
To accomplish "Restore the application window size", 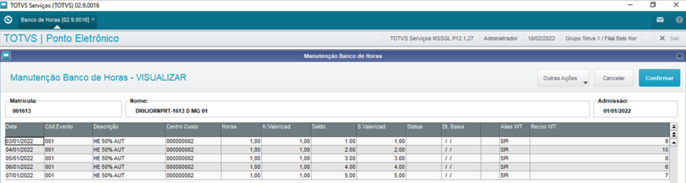I will click(x=653, y=5).
